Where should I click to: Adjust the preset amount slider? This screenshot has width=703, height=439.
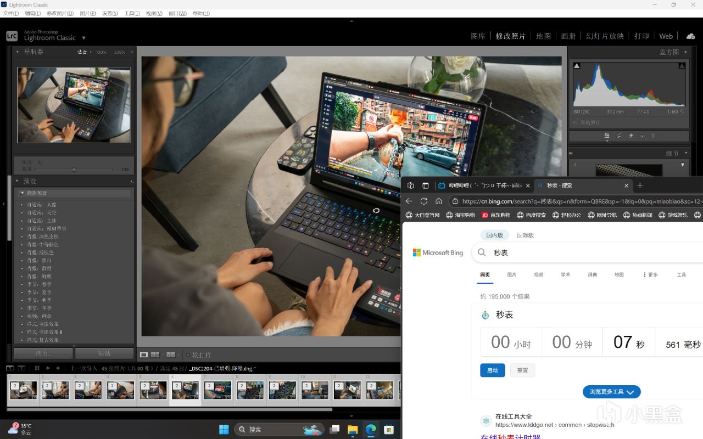[74, 170]
